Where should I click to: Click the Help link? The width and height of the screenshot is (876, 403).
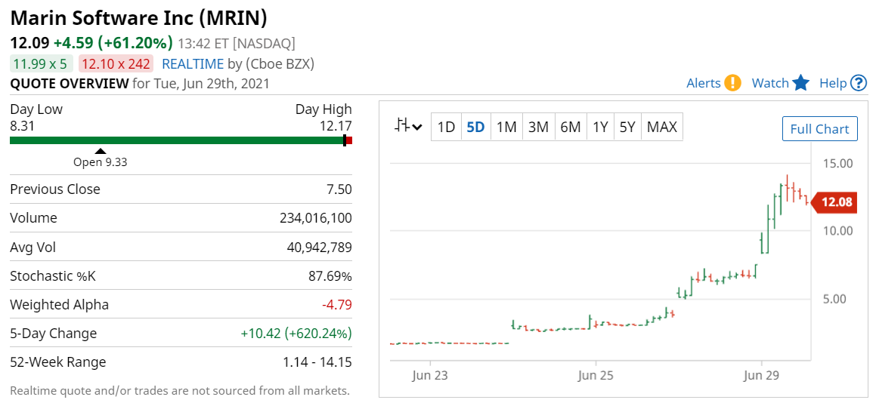833,83
